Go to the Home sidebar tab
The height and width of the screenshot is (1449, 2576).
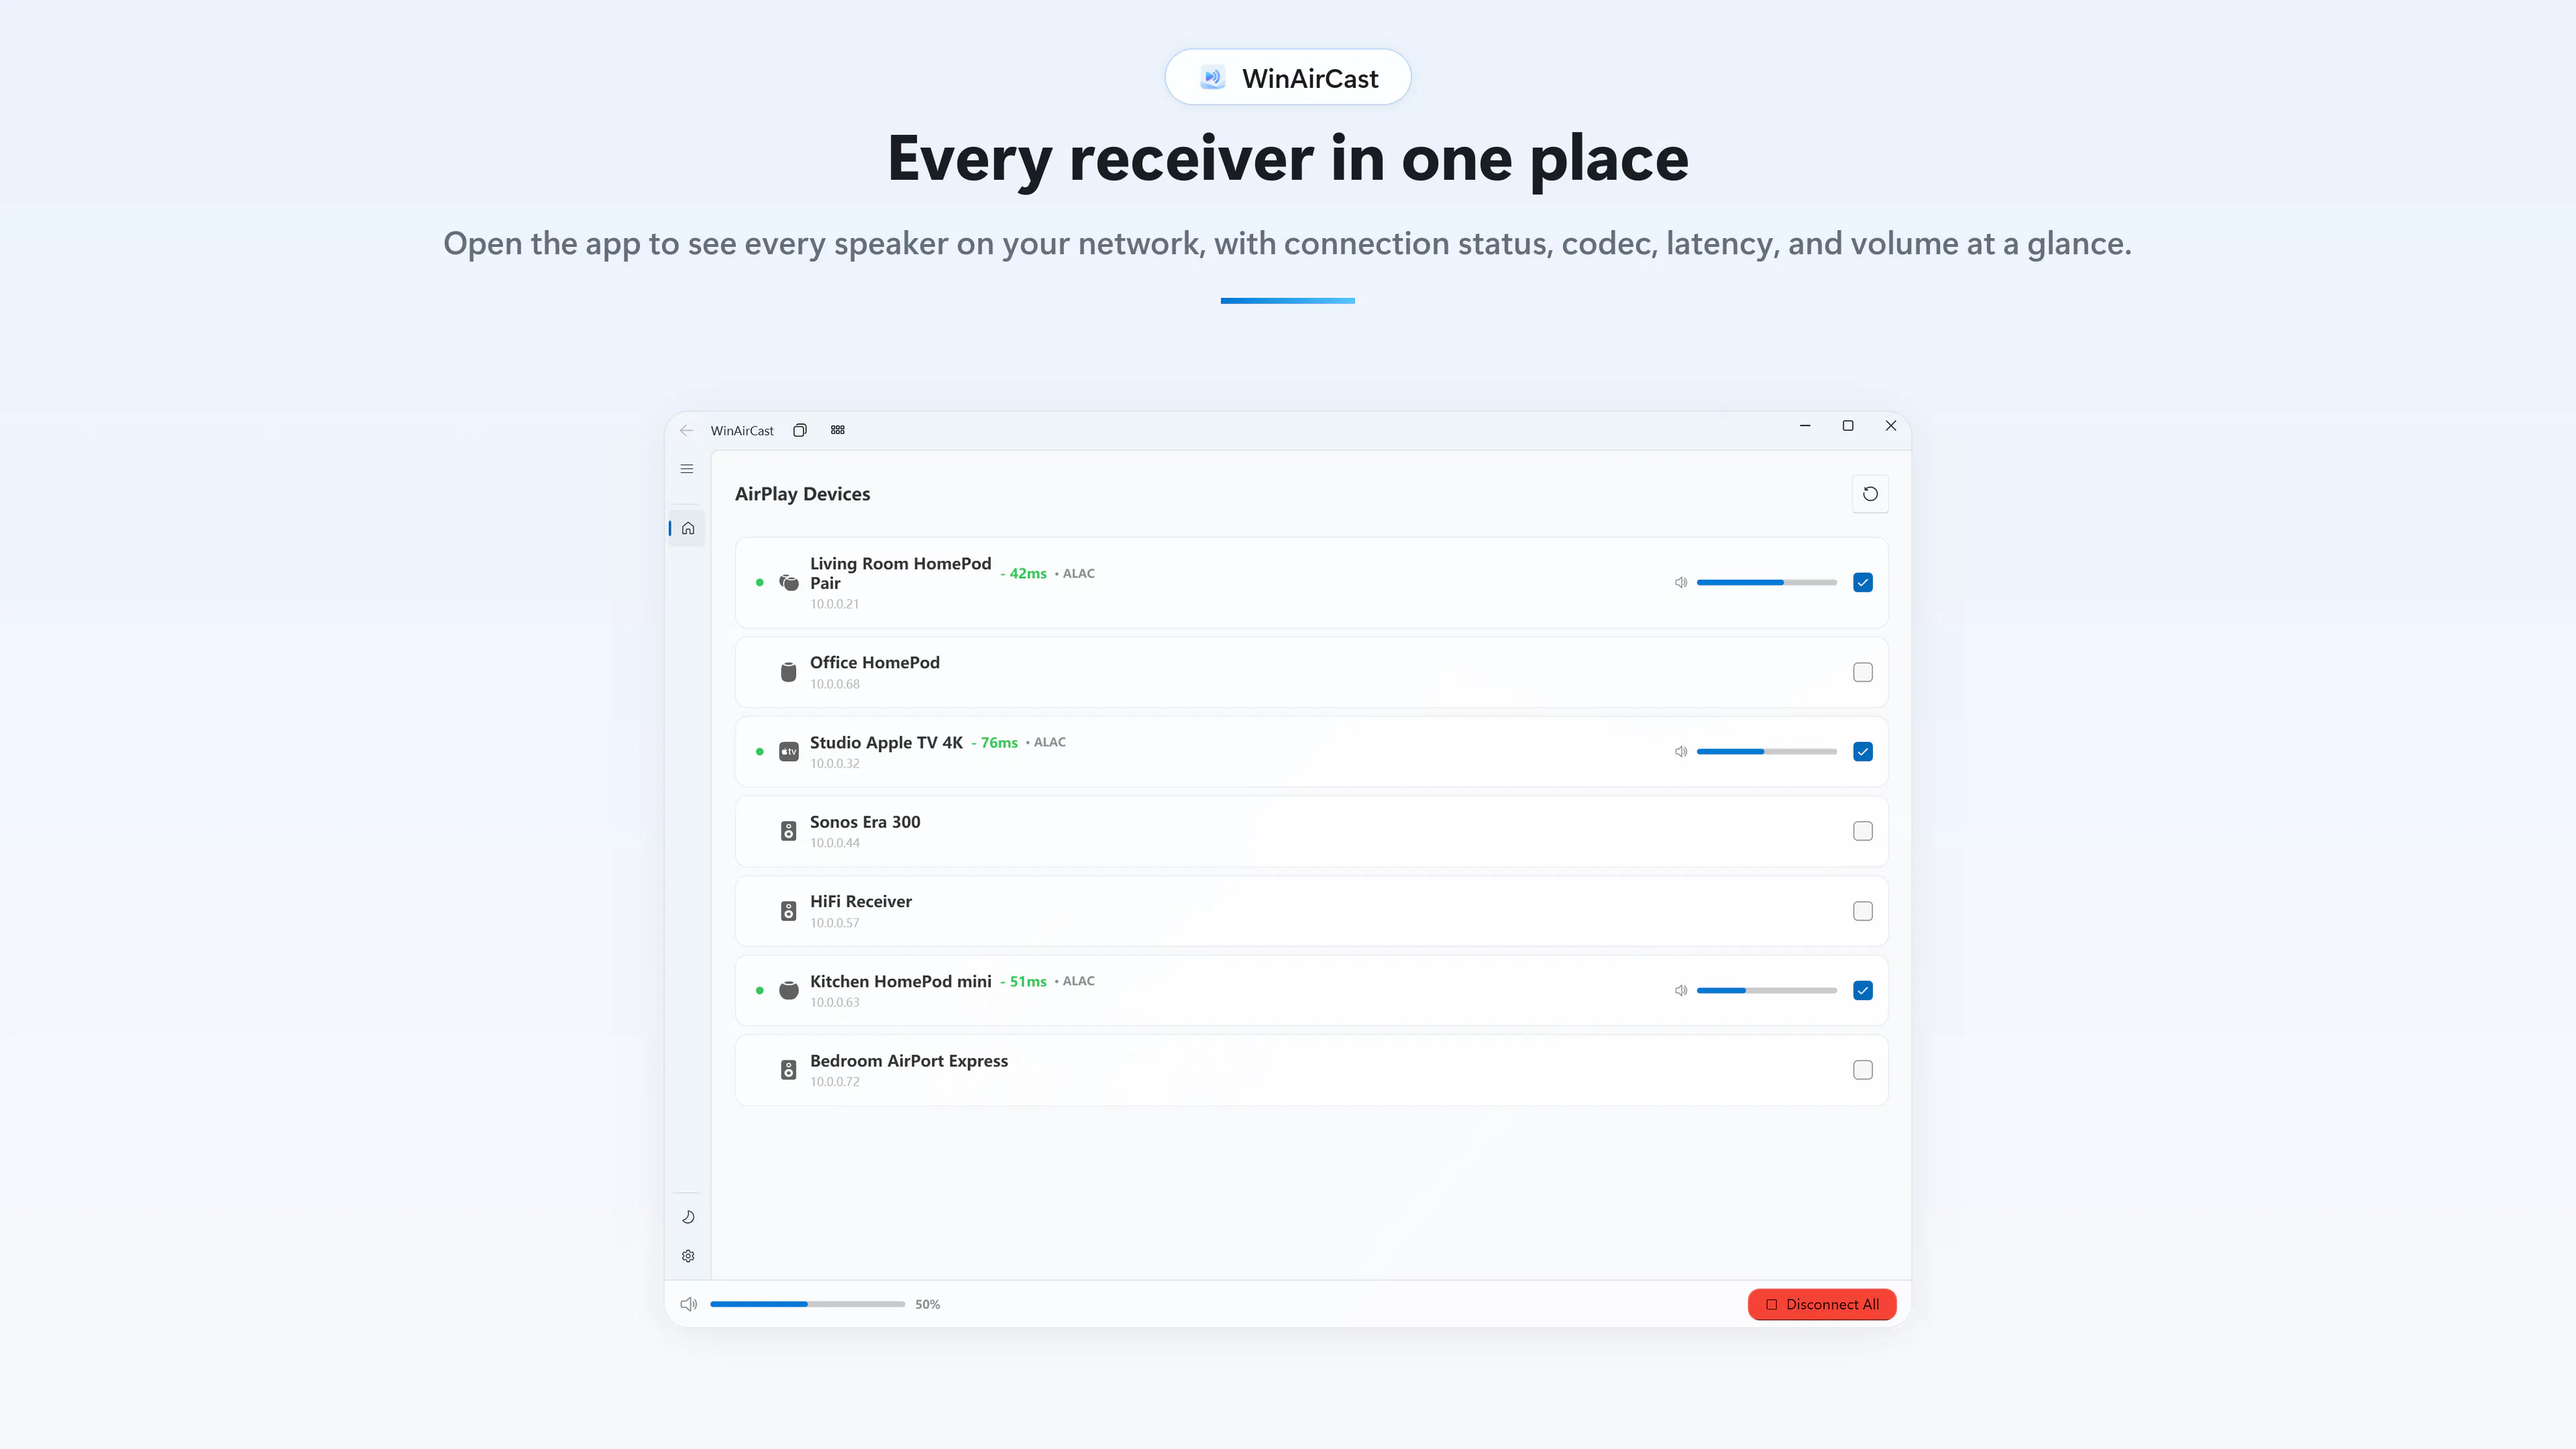click(688, 528)
